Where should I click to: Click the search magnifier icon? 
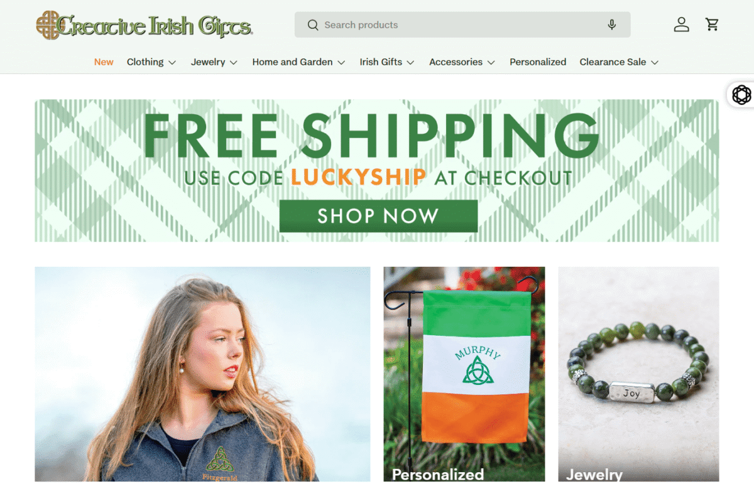(x=312, y=25)
